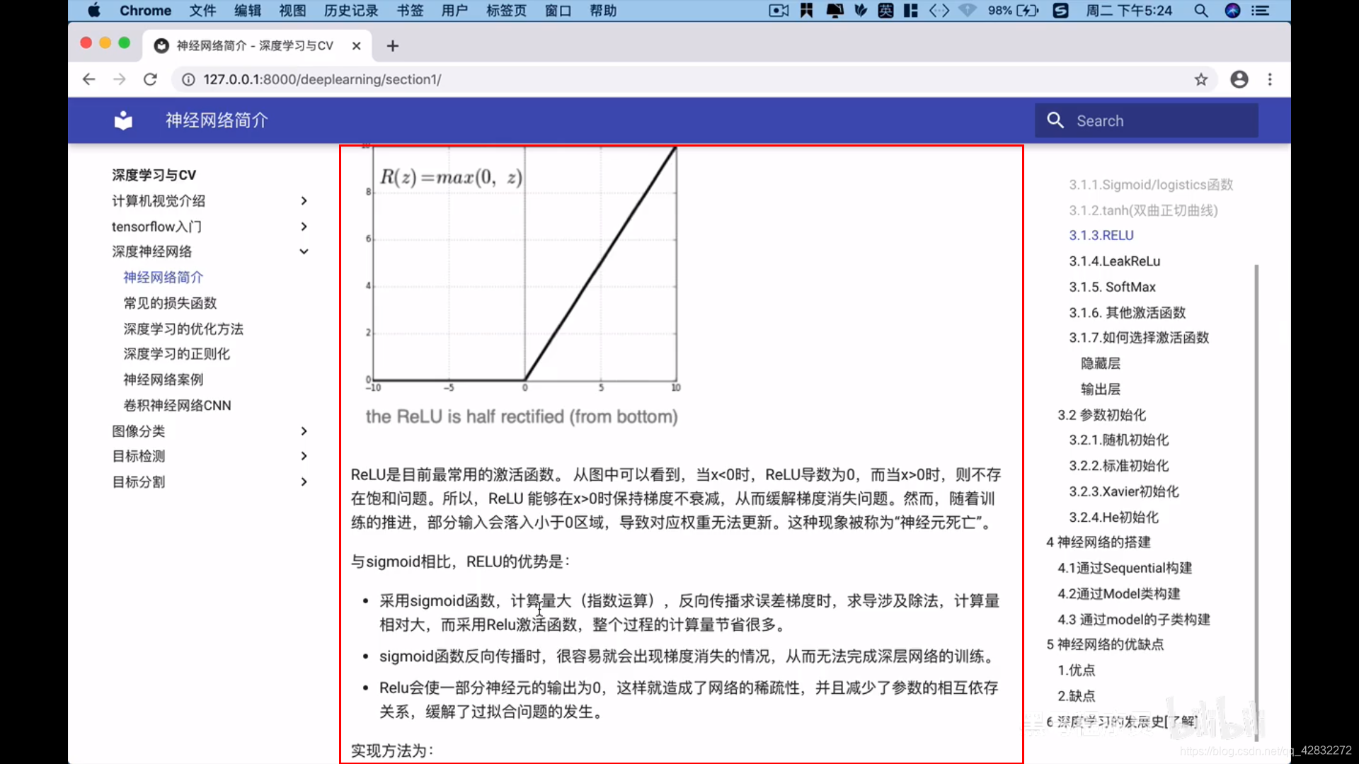Click the battery status icon
1359x764 pixels.
(1028, 11)
